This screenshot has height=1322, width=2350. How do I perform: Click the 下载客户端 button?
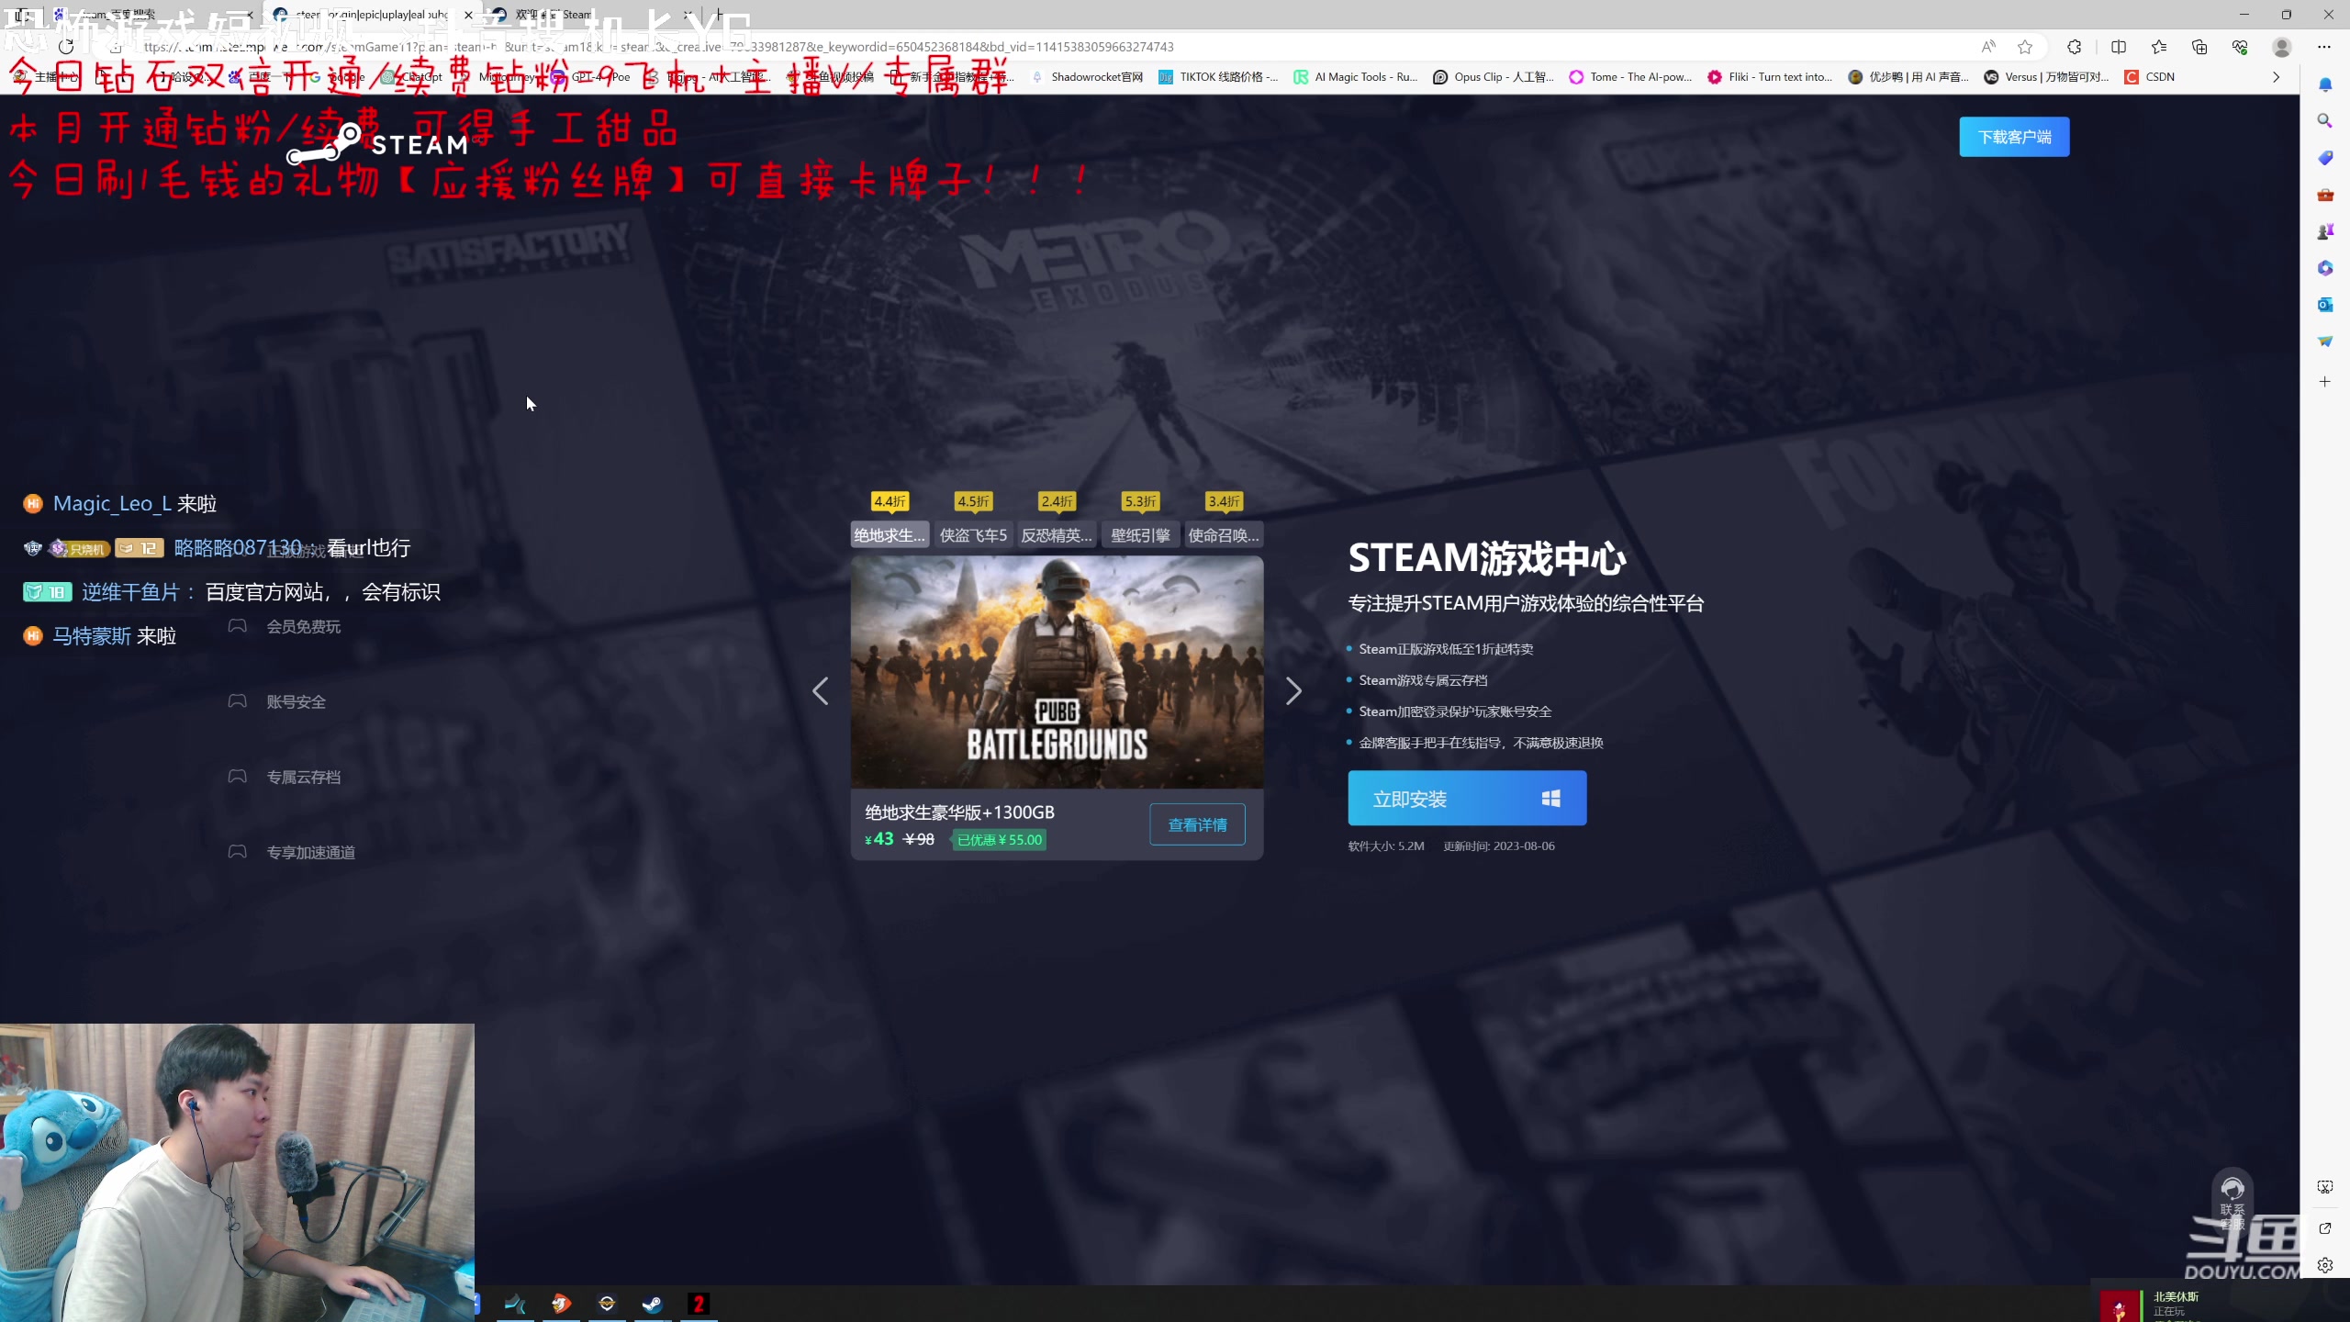[2013, 136]
